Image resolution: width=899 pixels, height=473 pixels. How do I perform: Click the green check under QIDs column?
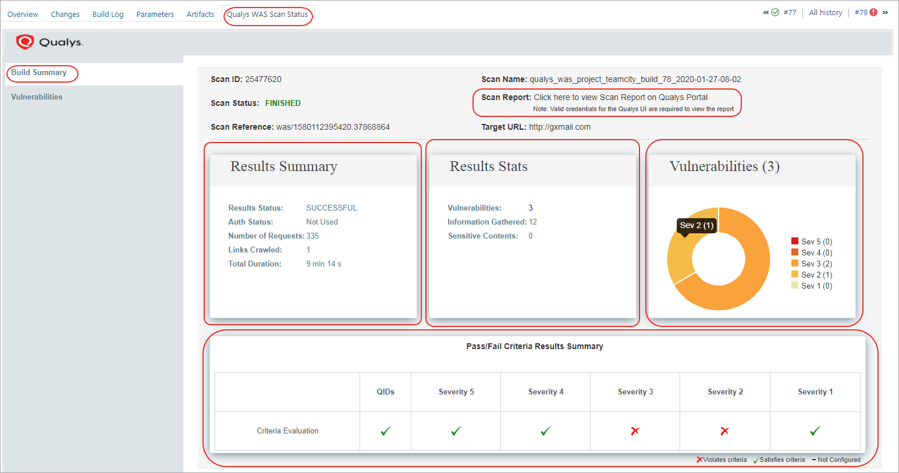pyautogui.click(x=386, y=431)
